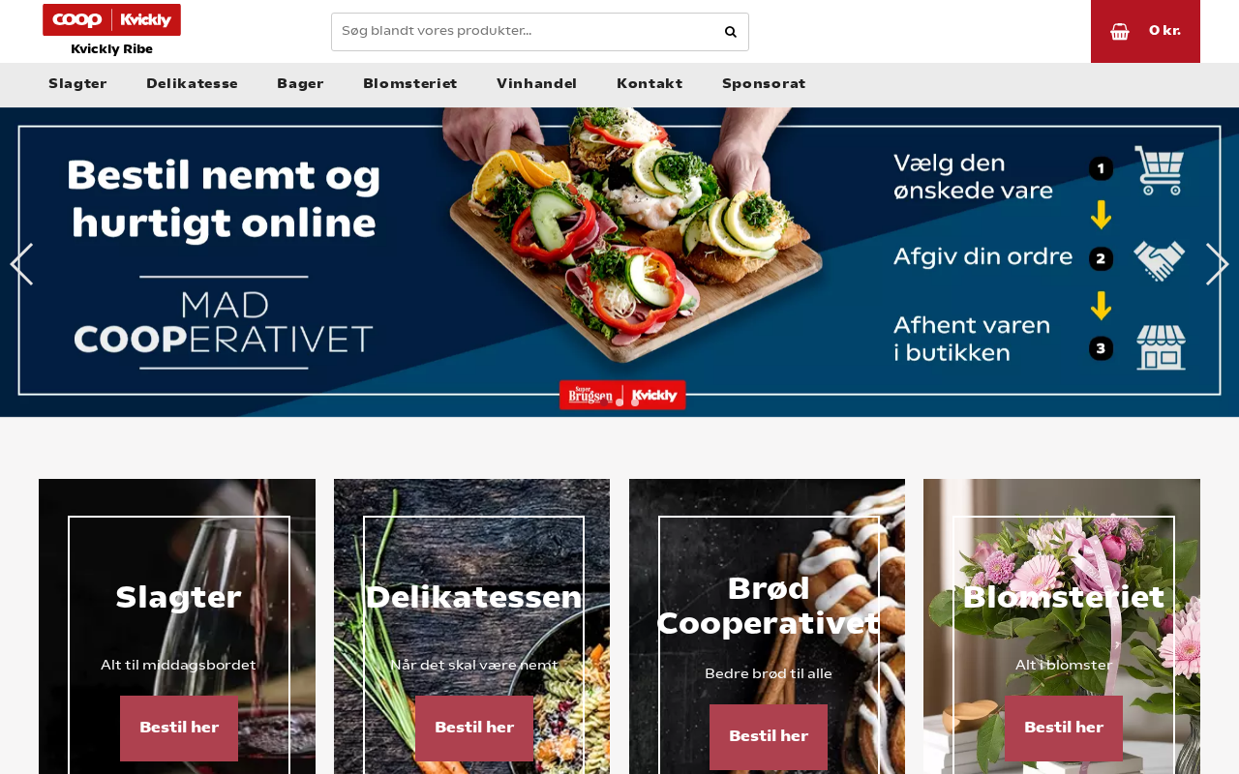The width and height of the screenshot is (1239, 774).
Task: Click the handshake icon in banner
Action: [1160, 260]
